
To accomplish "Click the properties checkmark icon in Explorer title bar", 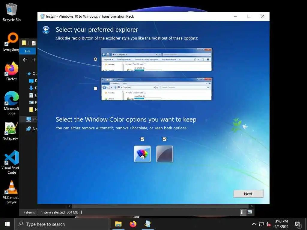I will (34, 43).
